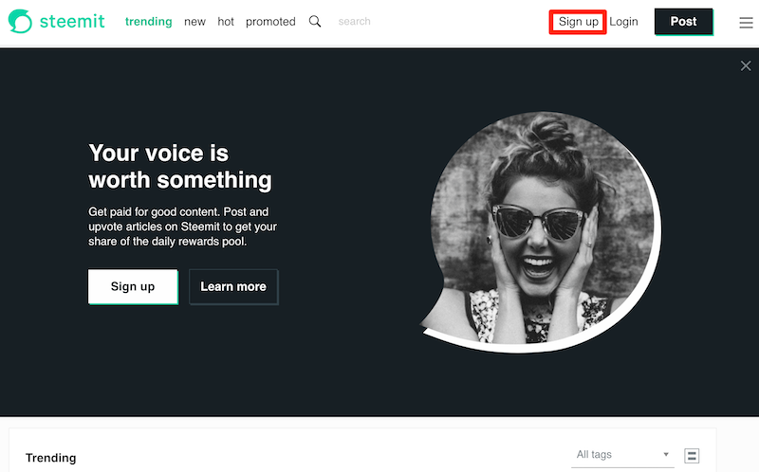The image size is (759, 472).
Task: Click the magnifying glass search icon
Action: click(315, 21)
